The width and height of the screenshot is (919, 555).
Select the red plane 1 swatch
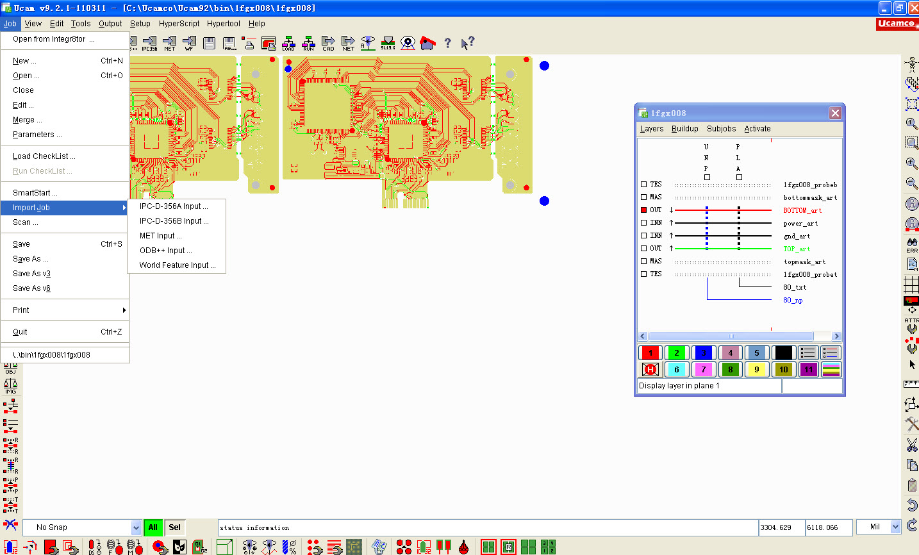[650, 352]
